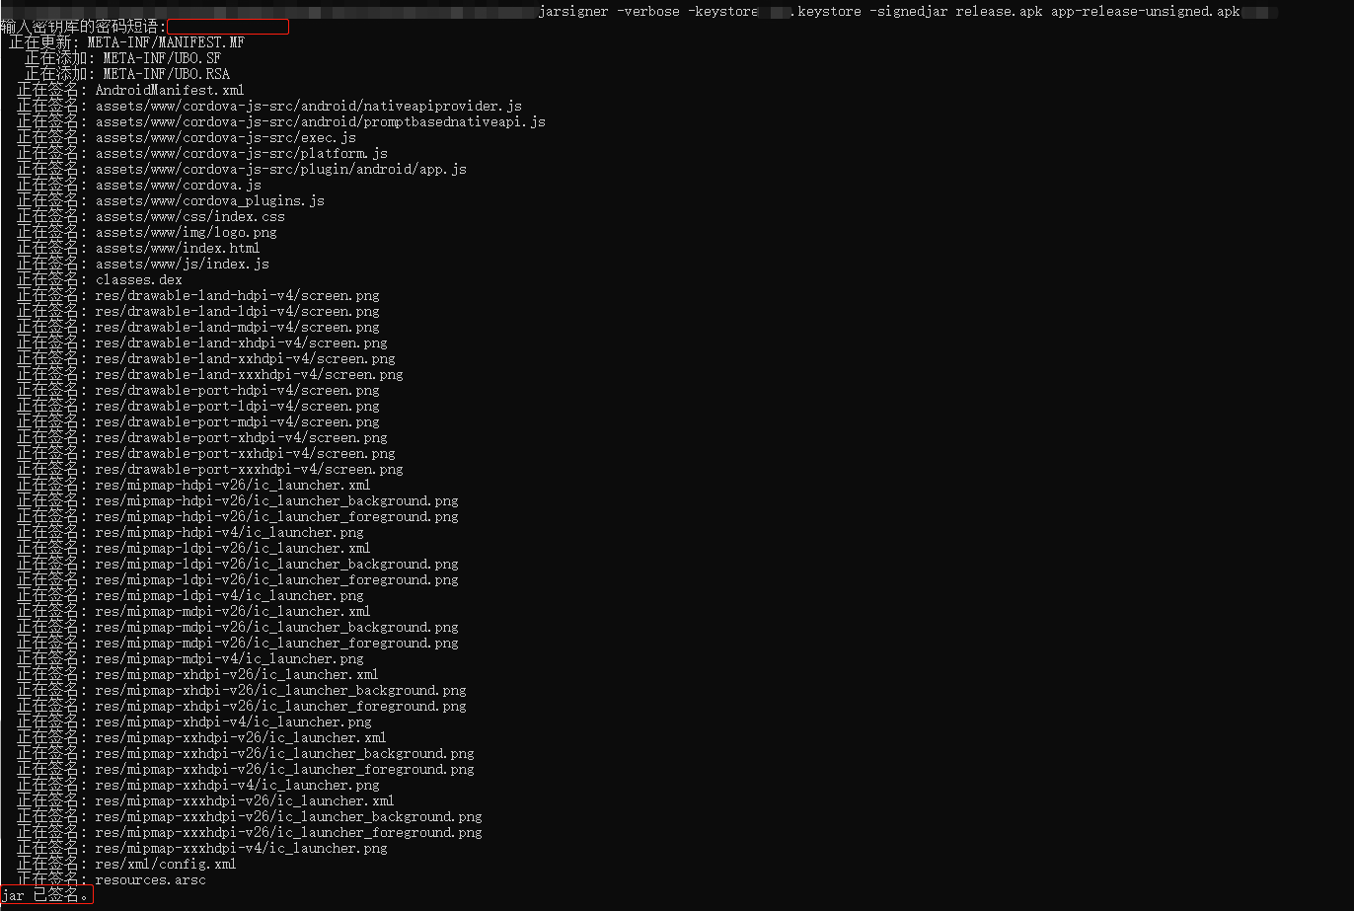Select drawable-port-mdpi-v4/screen.png line

[x=197, y=421]
